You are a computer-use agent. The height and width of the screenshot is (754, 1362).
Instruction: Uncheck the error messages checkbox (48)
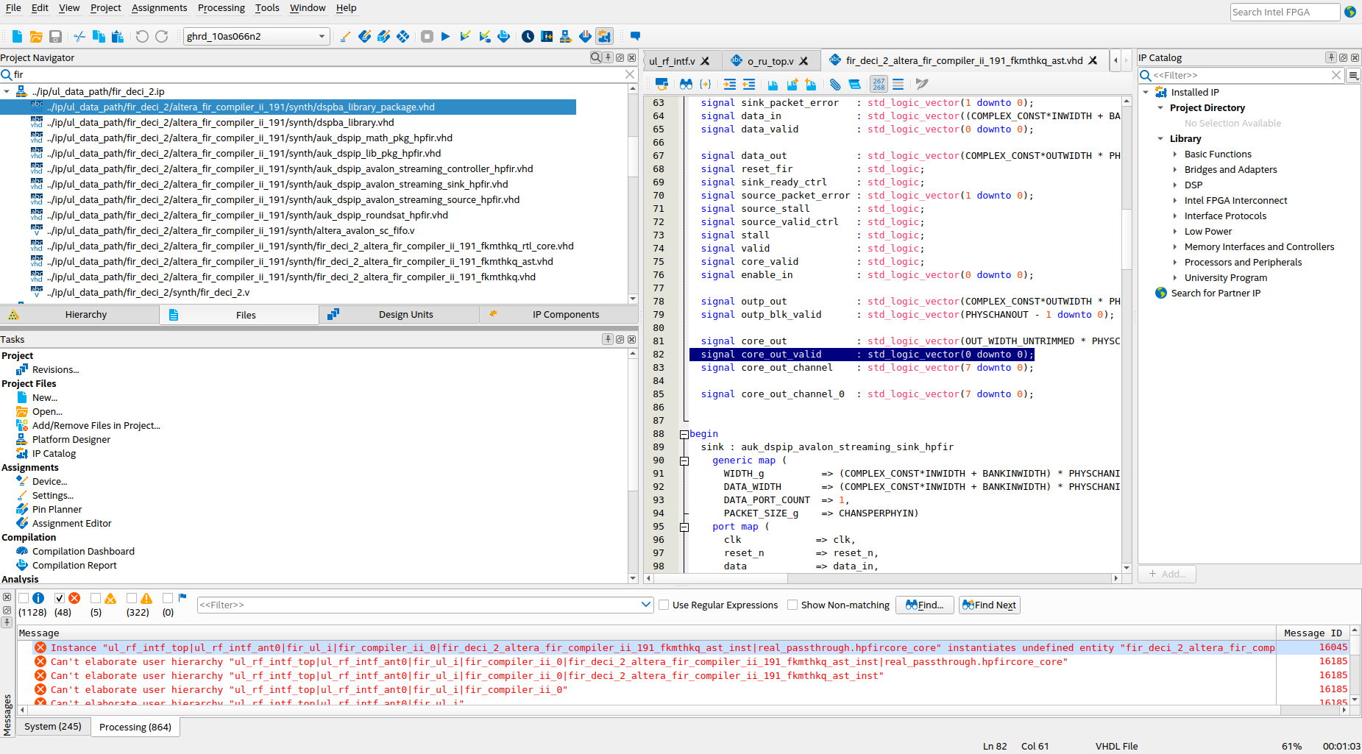click(x=60, y=598)
